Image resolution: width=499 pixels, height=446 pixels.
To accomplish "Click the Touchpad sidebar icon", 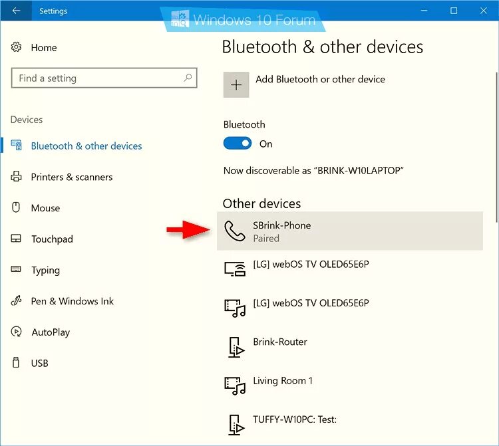I will tap(16, 239).
